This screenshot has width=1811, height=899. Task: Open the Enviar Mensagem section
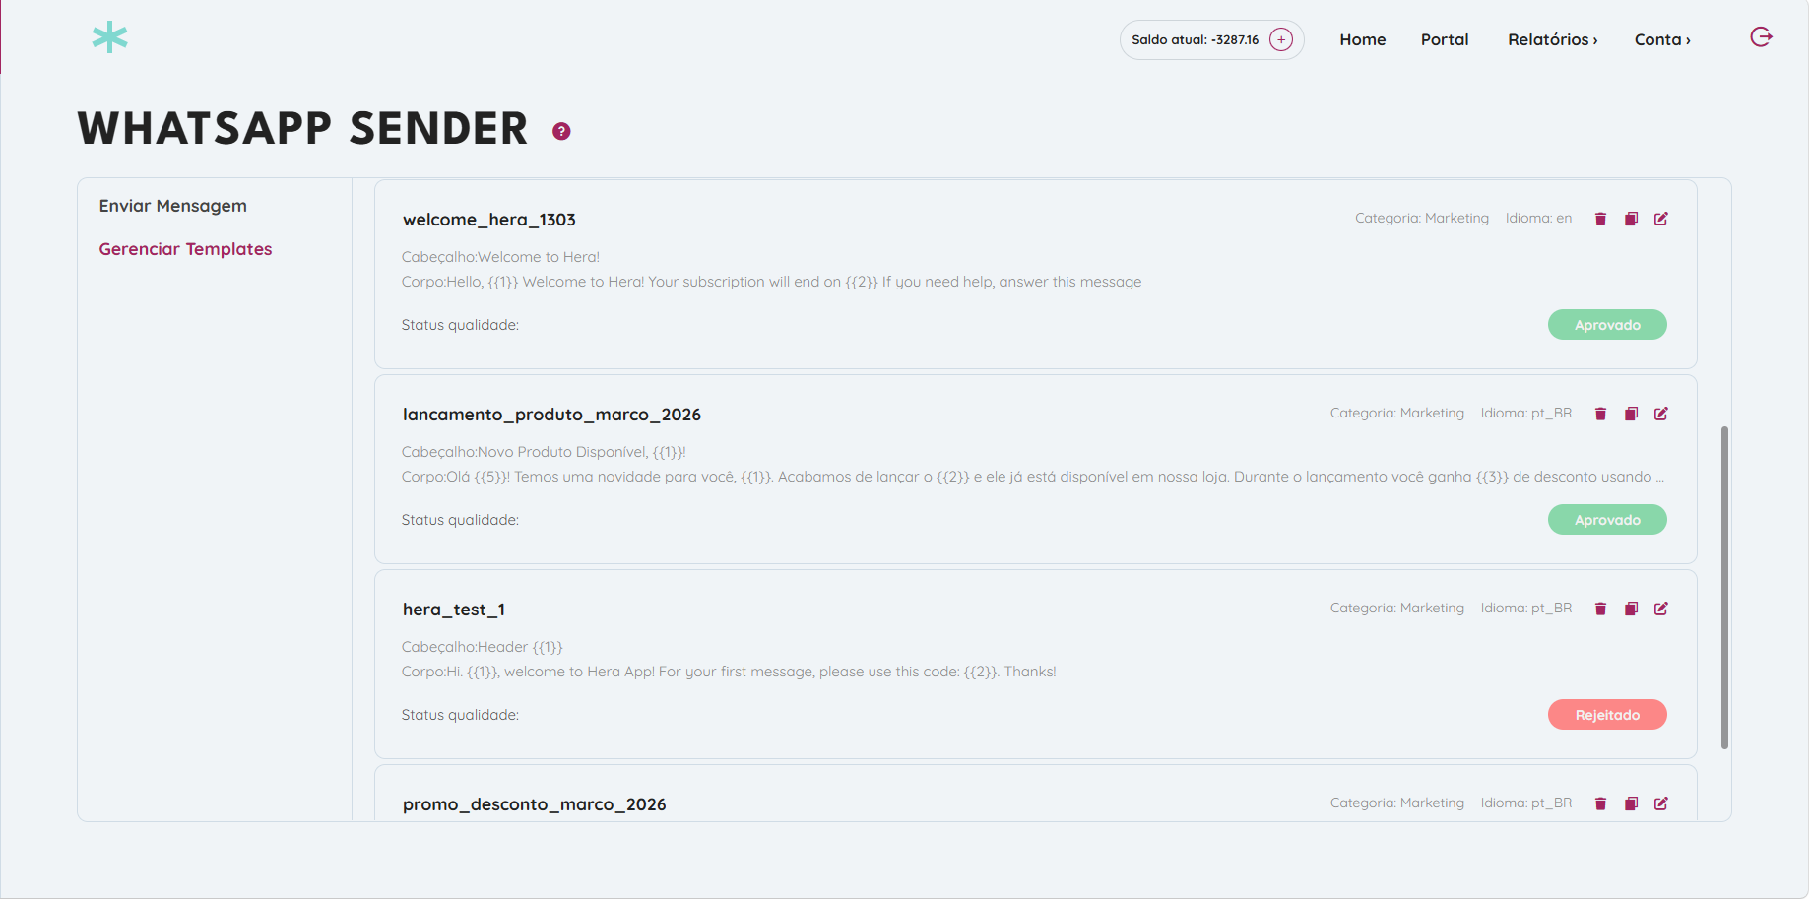(x=173, y=206)
